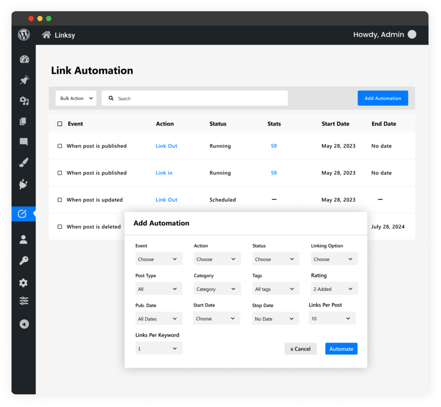Screen dimensions: 441x407
Task: Open the sliders options icon in sidebar
Action: tap(24, 301)
